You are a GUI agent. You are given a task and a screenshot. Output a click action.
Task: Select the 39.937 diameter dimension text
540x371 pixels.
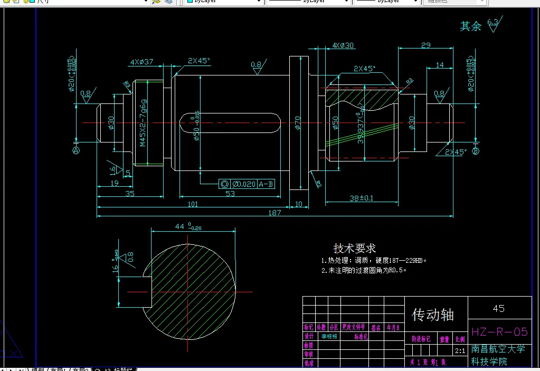pos(360,123)
